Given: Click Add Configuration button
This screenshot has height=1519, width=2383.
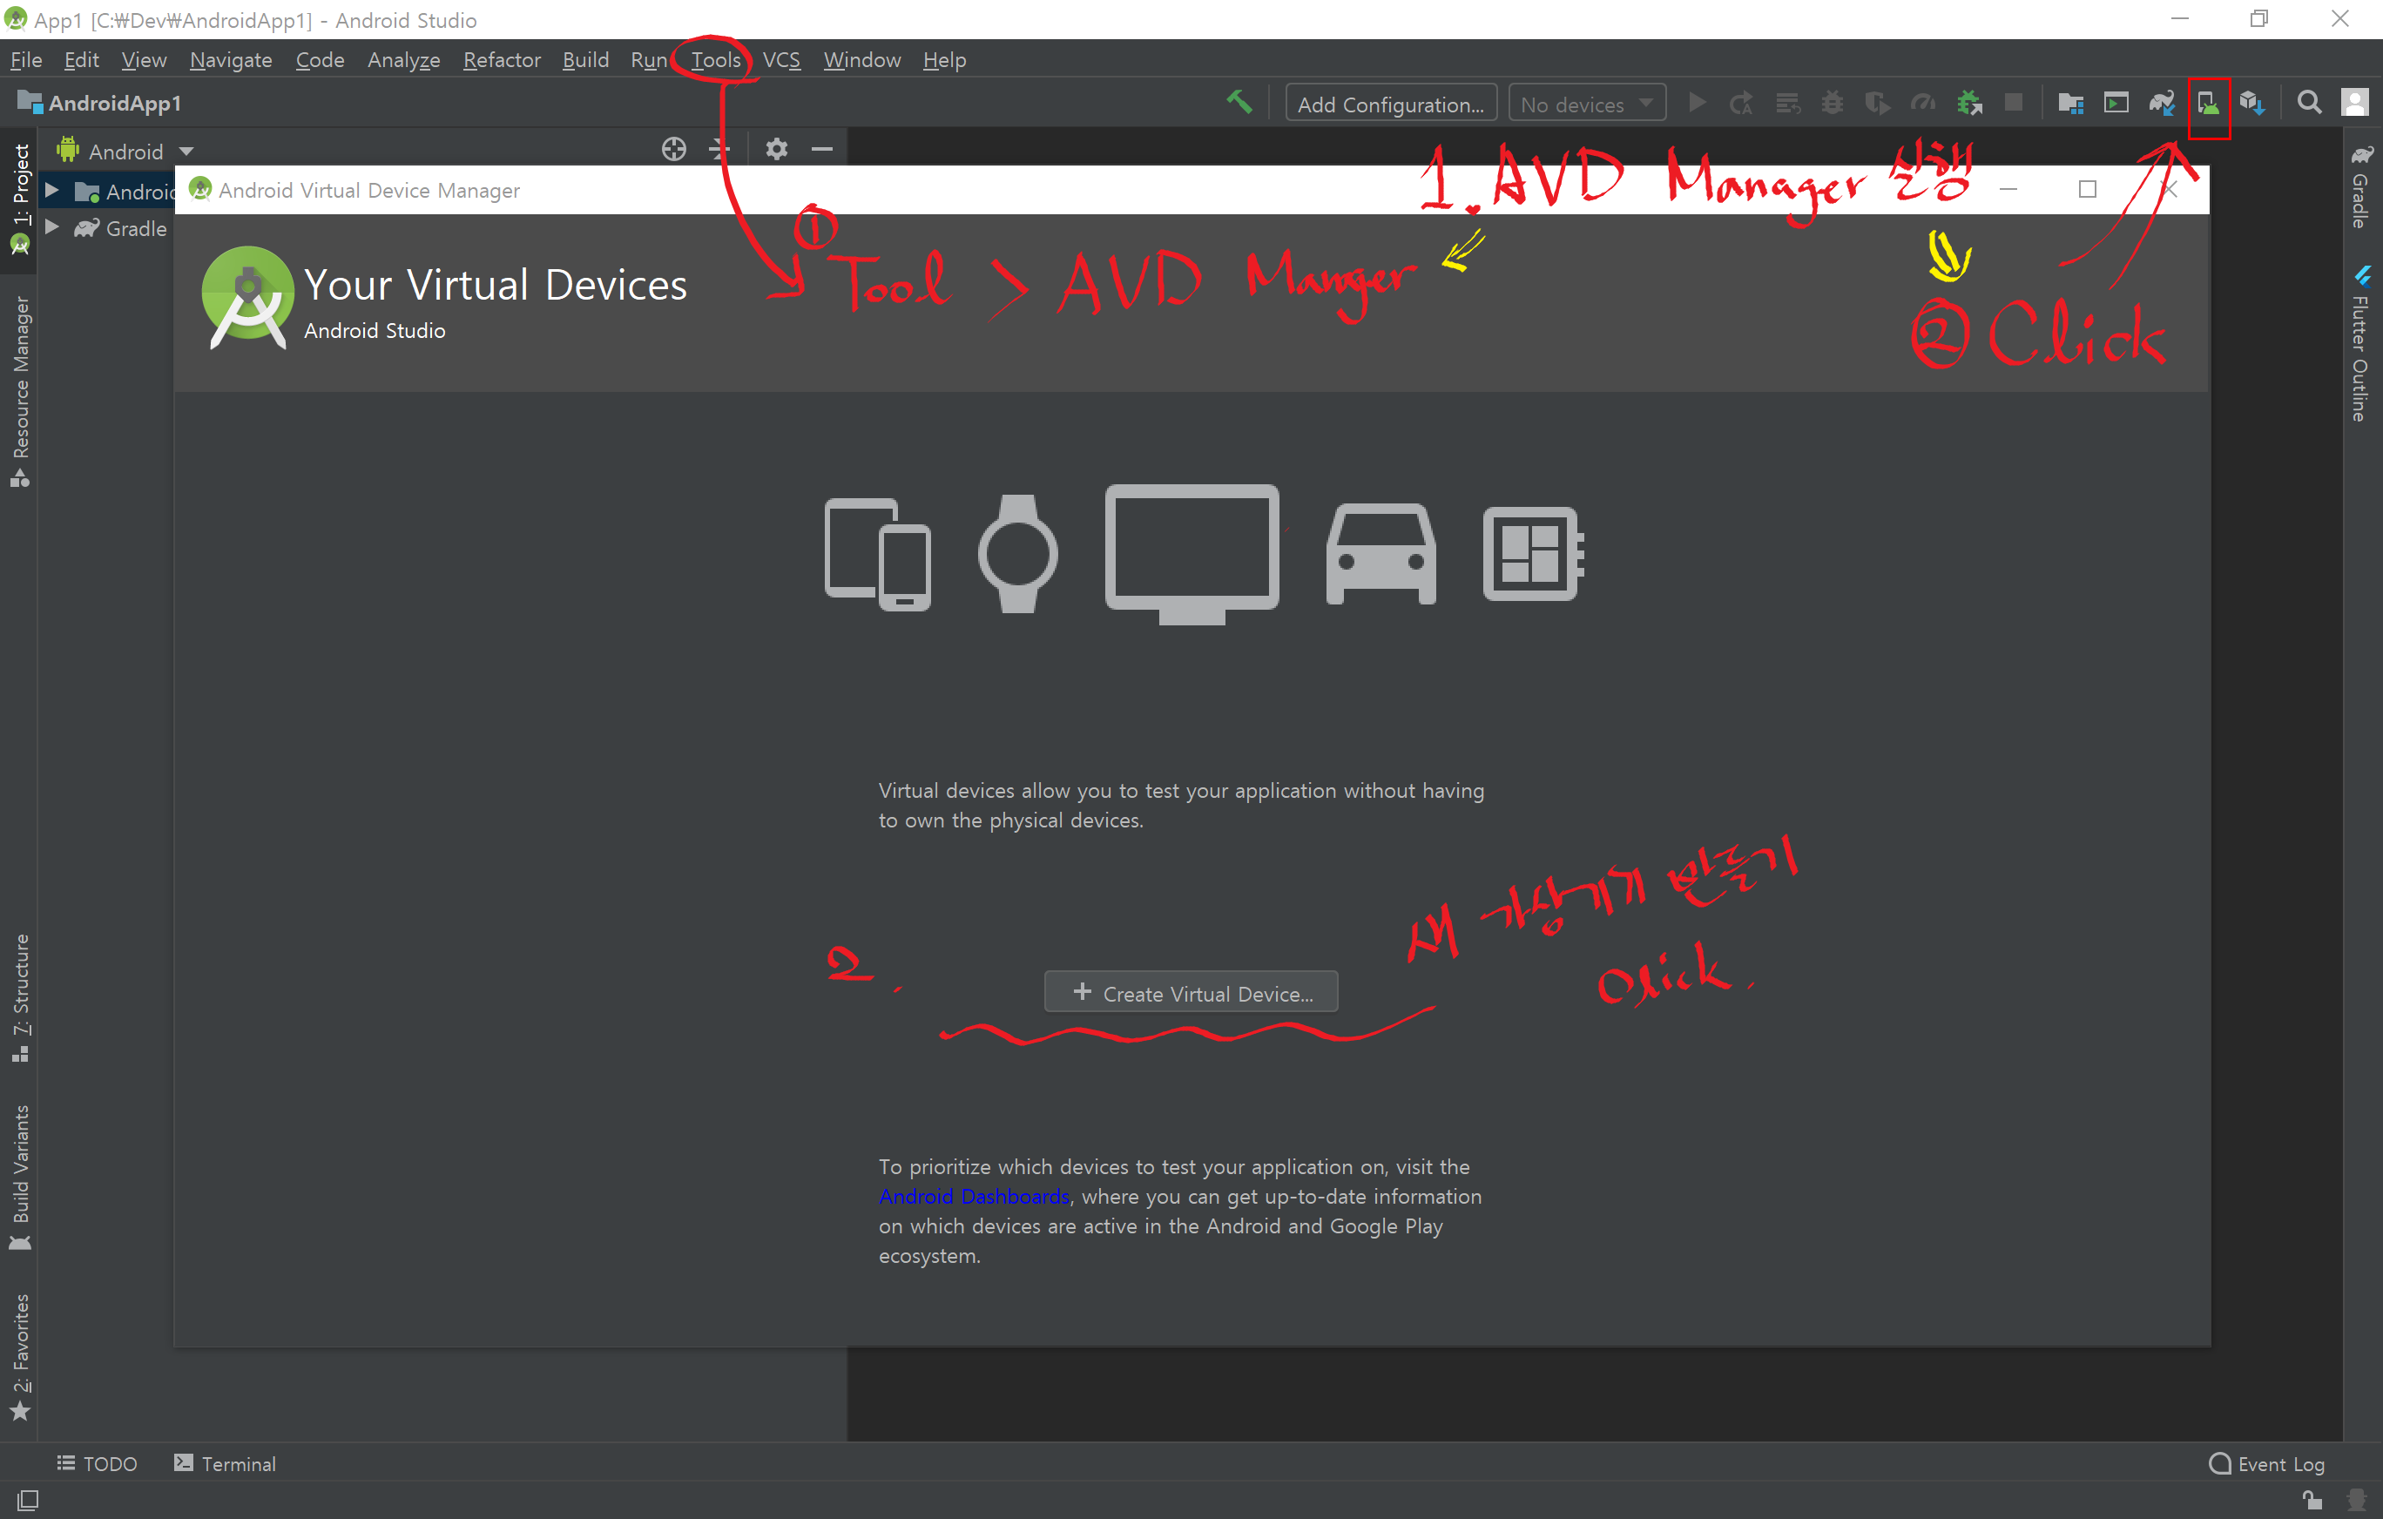Looking at the screenshot, I should click(1389, 104).
